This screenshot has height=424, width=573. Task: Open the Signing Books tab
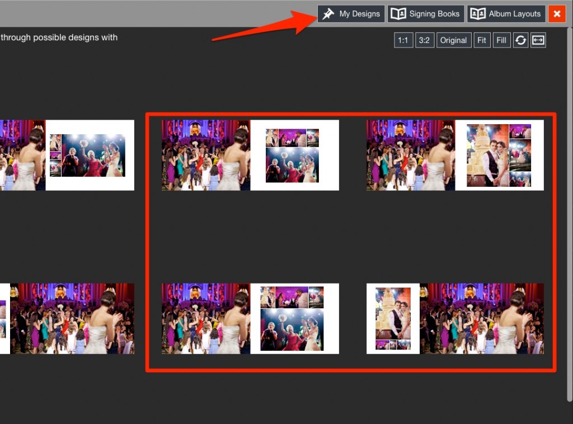(426, 14)
